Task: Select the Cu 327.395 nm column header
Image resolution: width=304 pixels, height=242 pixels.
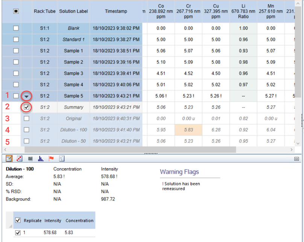Action: pos(216,11)
